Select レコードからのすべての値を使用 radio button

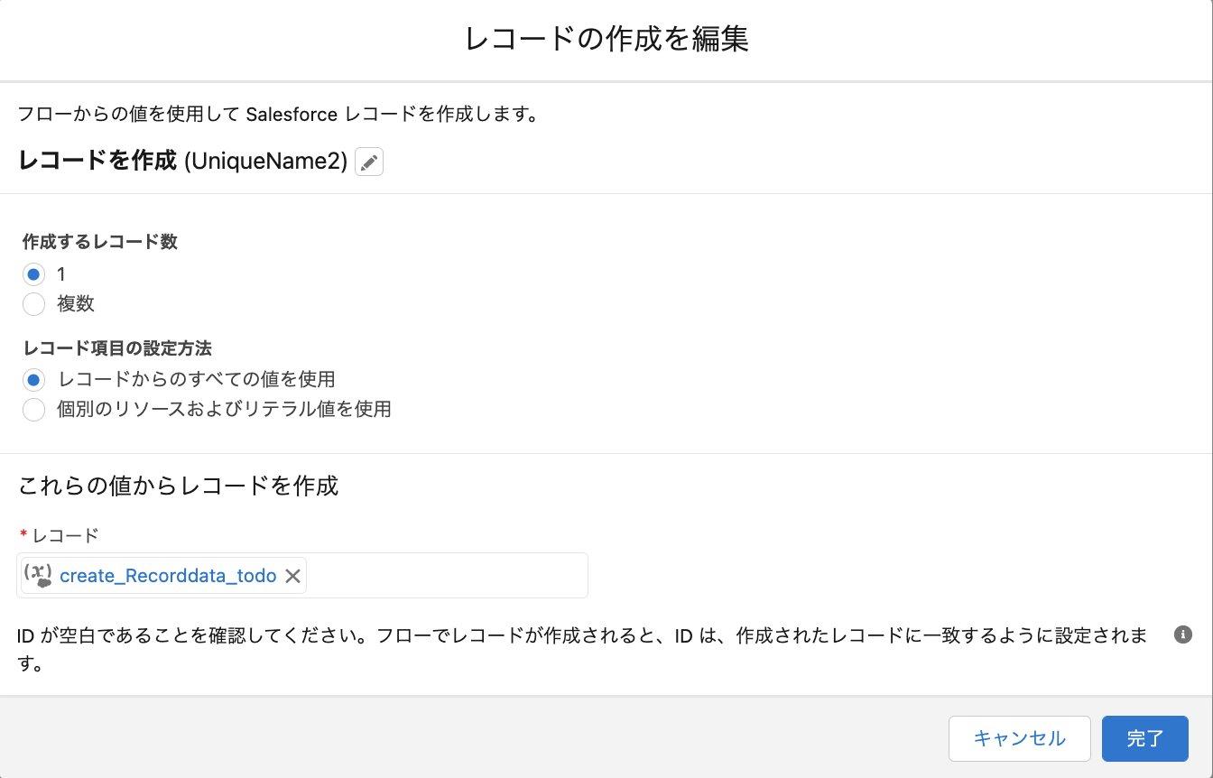[34, 380]
